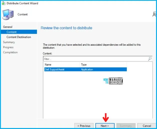Screen dimensions: 157x129
Task: Click the magnifier search icon
Action: [x=150, y=59]
